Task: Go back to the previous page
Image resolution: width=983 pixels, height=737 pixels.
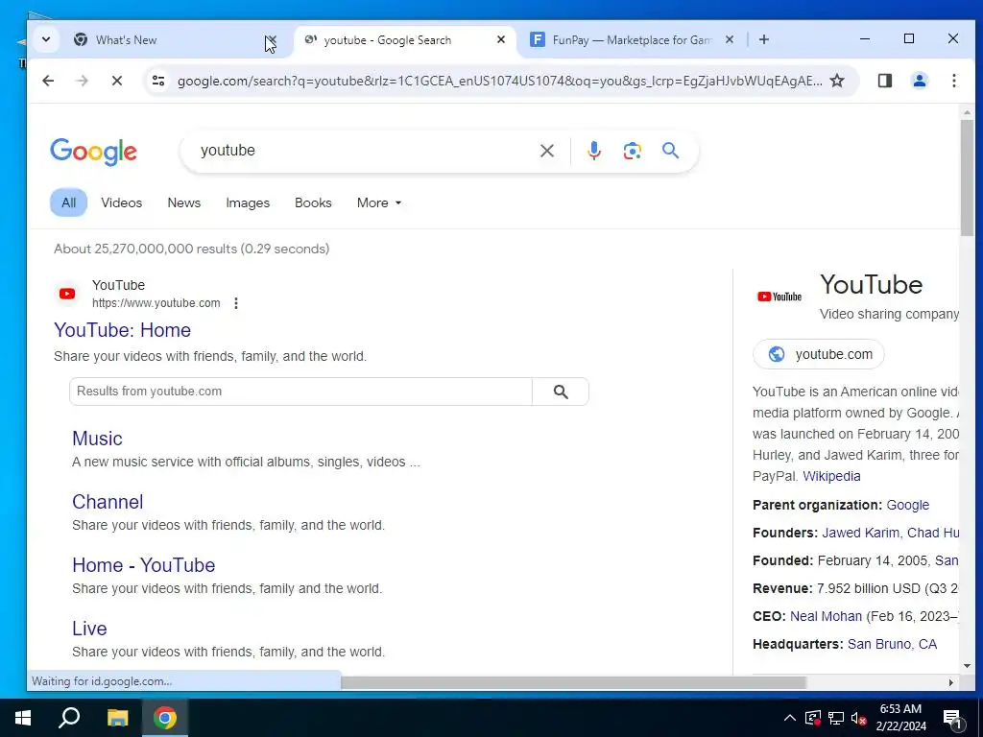Action: click(48, 81)
